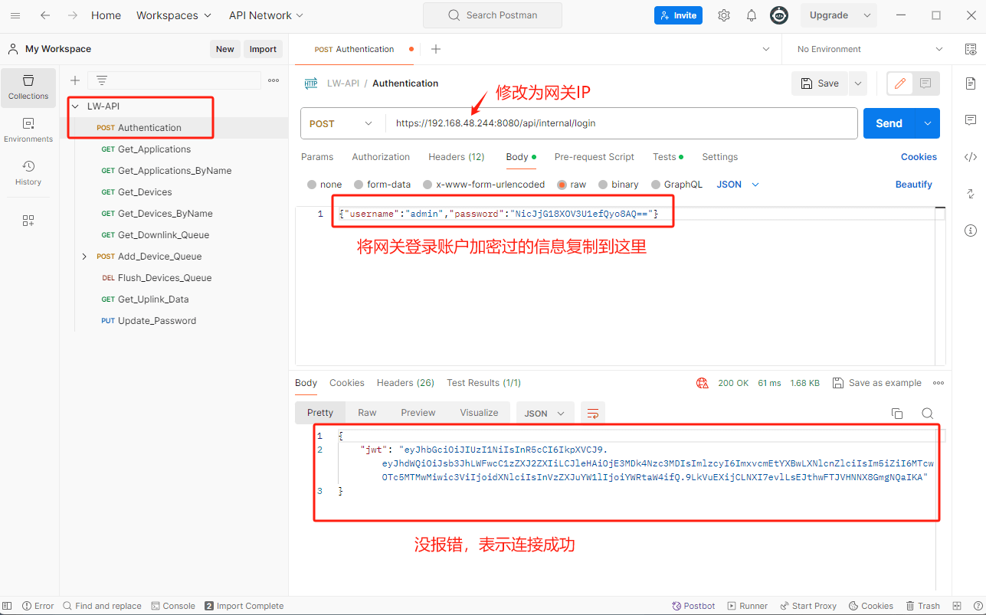Open the Collections sidebar panel
The width and height of the screenshot is (986, 615).
click(28, 87)
